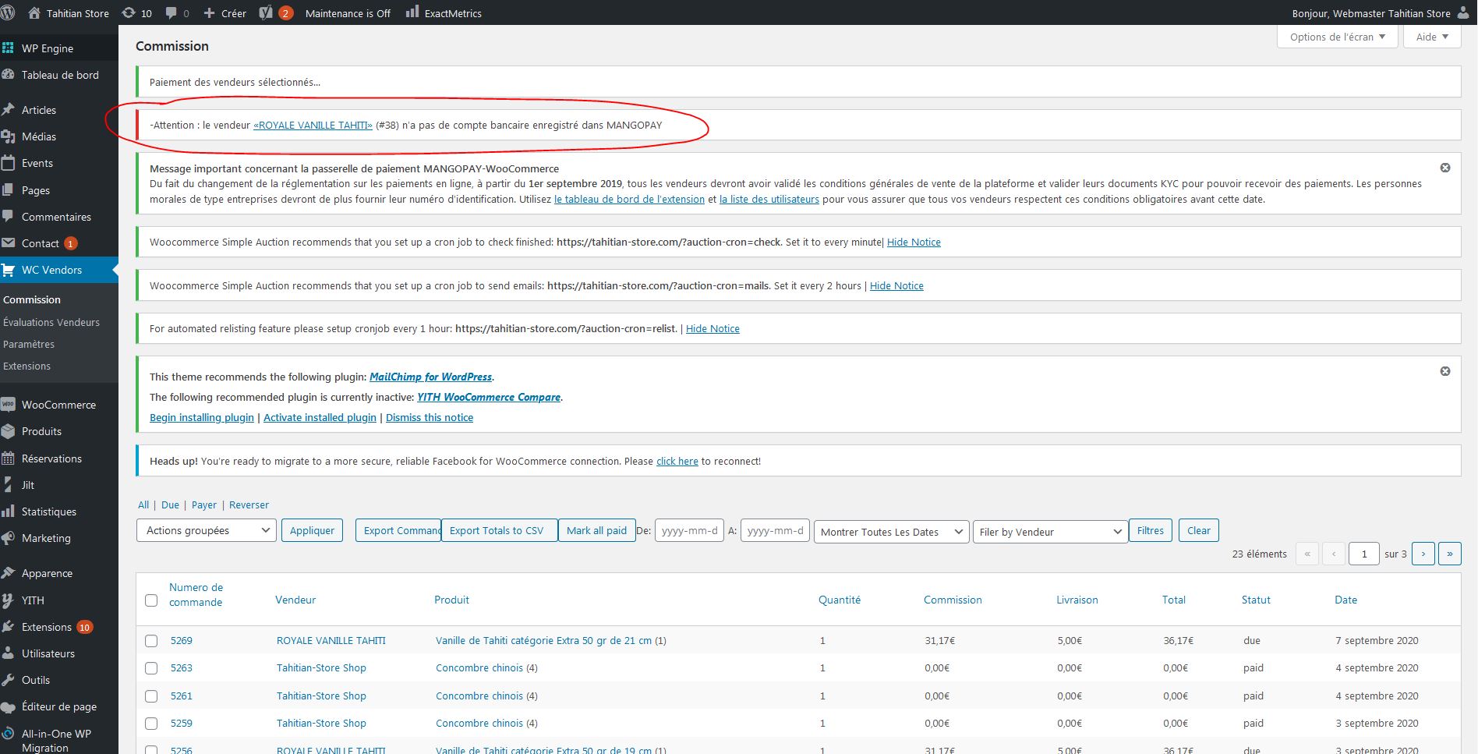This screenshot has height=754, width=1478.
Task: Click the Mark all paid button
Action: point(596,530)
